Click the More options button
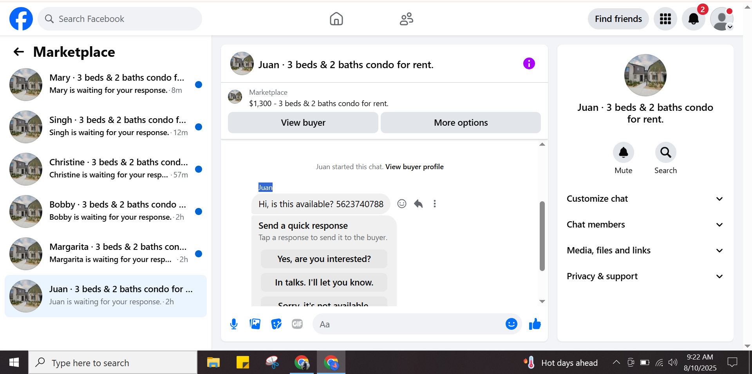752x374 pixels. [x=461, y=123]
